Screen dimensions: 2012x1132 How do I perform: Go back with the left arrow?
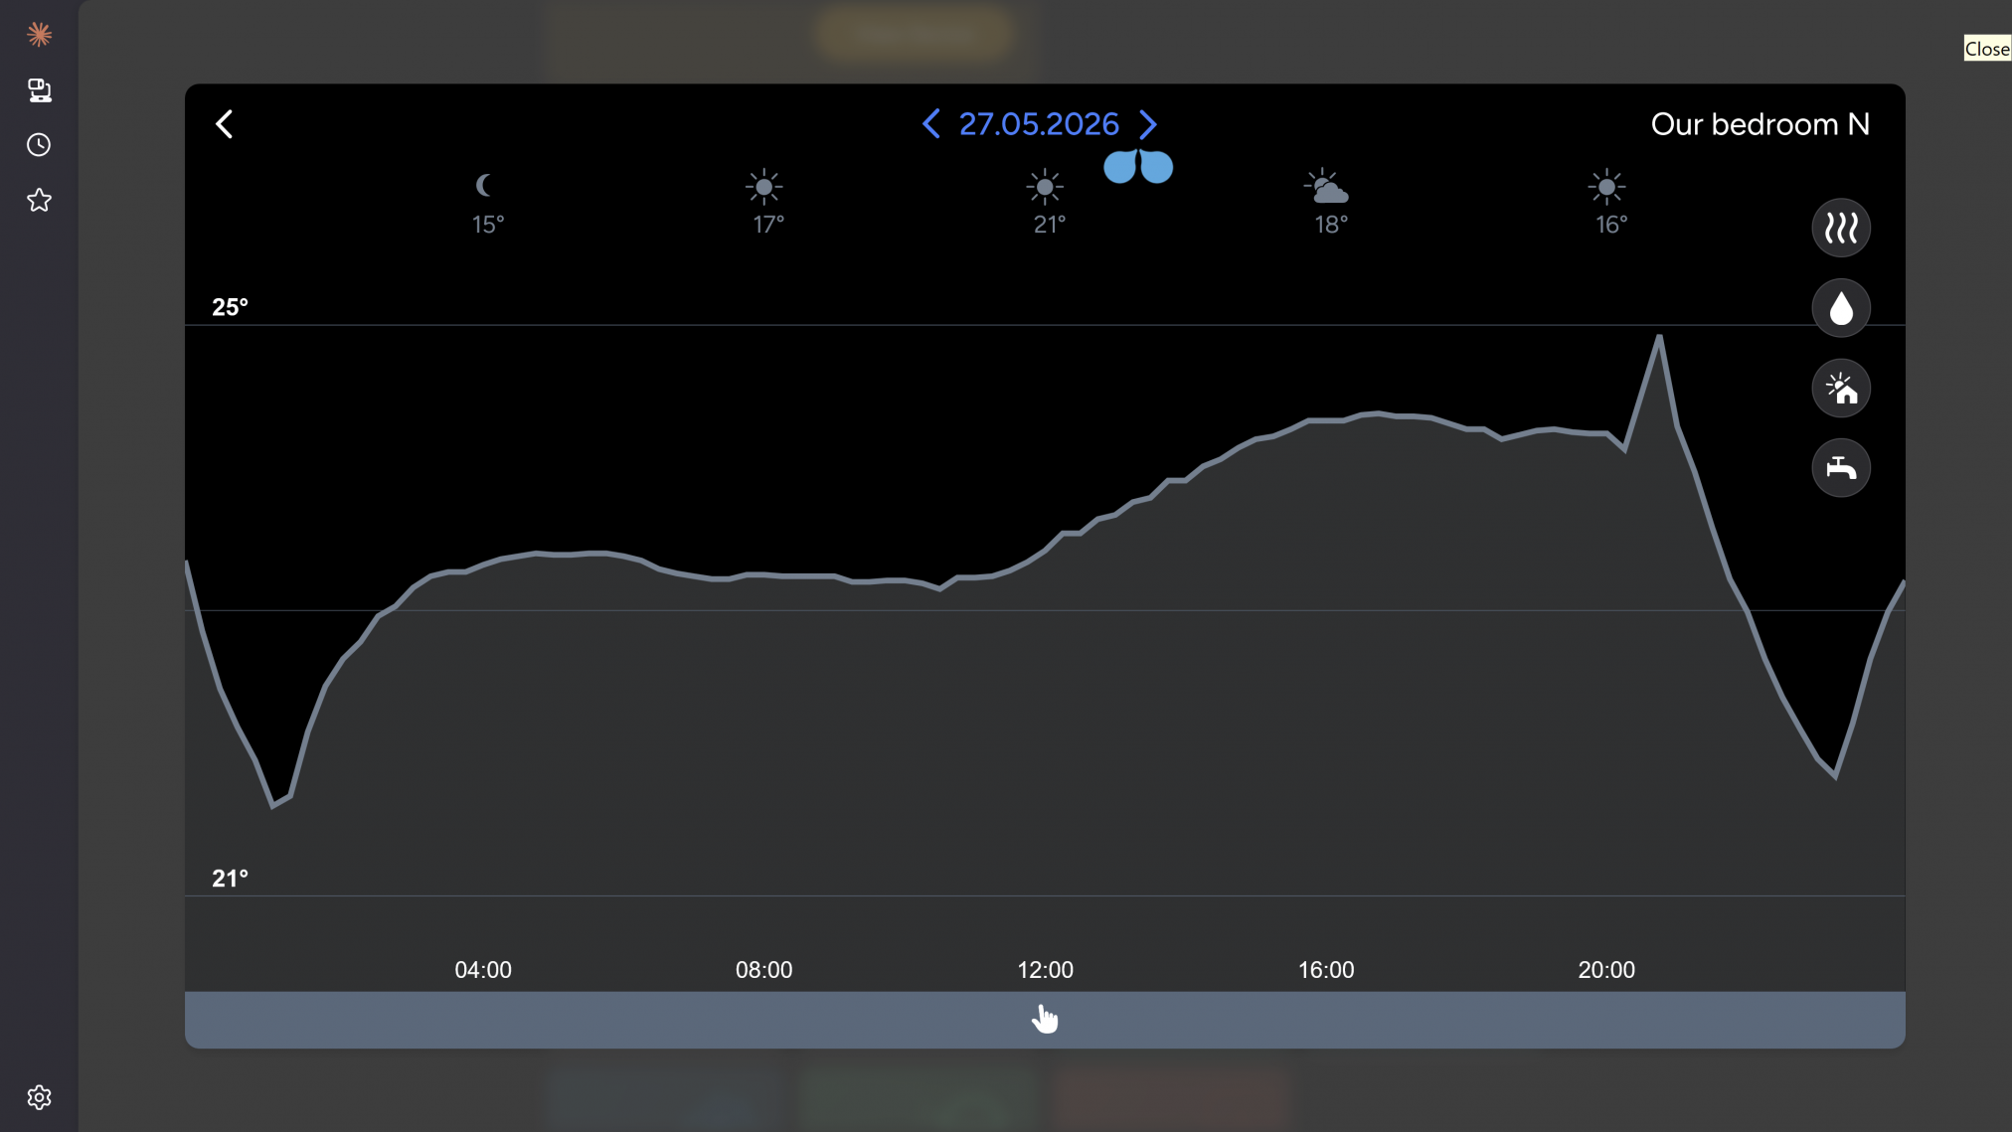(x=225, y=124)
